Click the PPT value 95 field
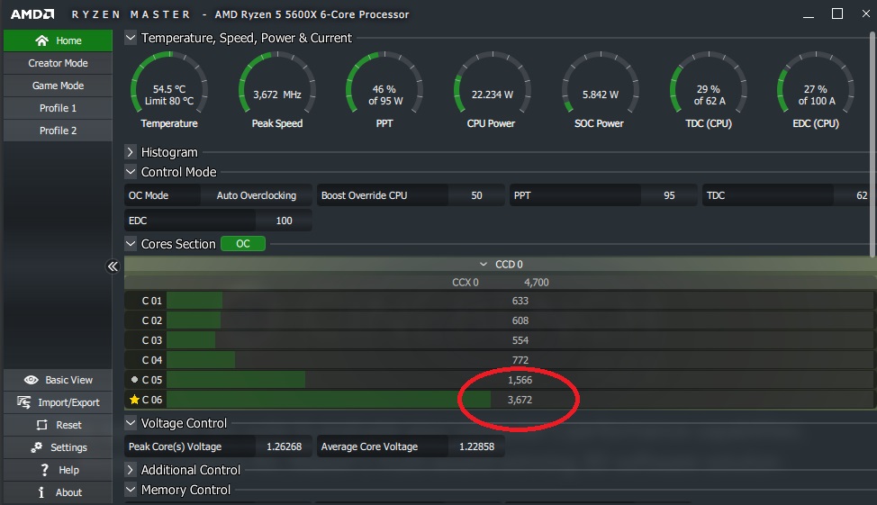877x505 pixels. coord(669,195)
